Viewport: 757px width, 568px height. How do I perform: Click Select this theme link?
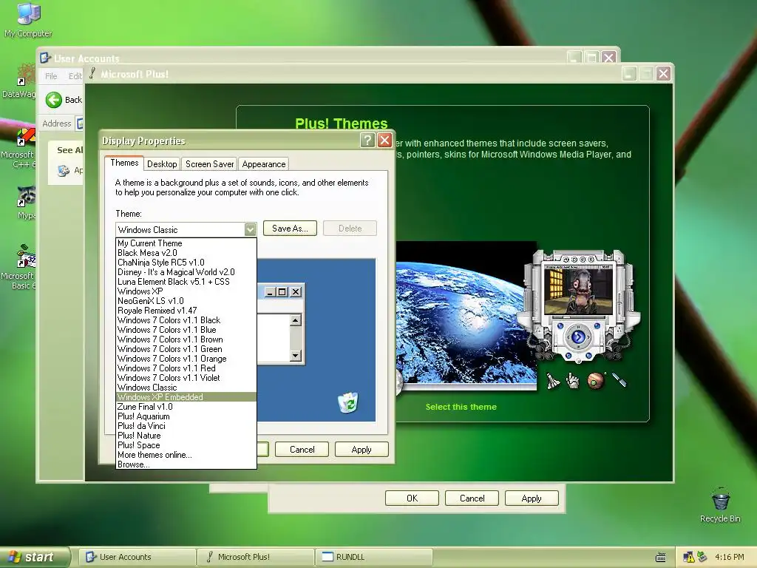coord(461,407)
